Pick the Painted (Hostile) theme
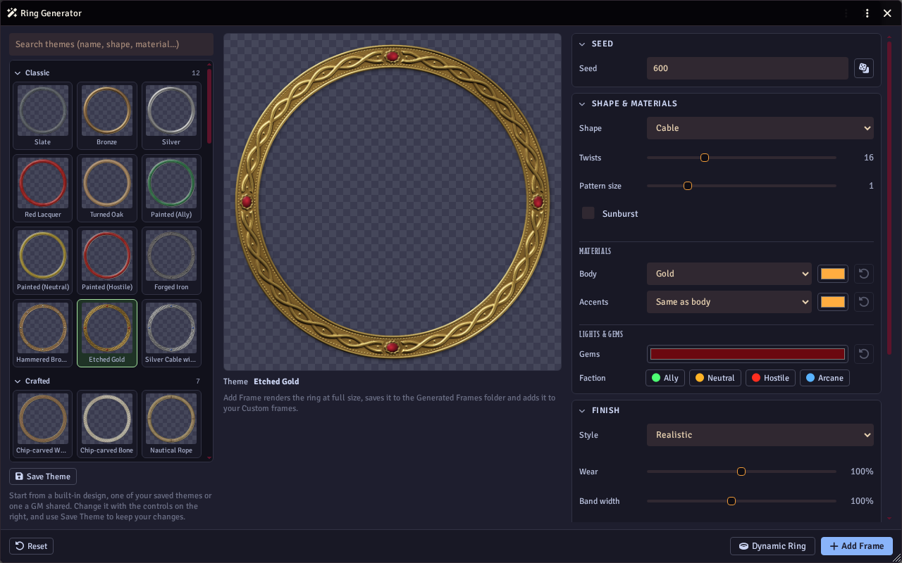 107,260
